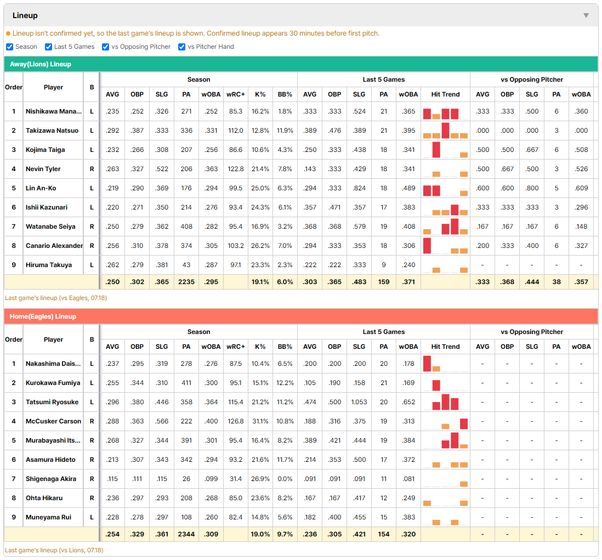
Task: Uncheck the Season checkbox
Action: [x=10, y=47]
